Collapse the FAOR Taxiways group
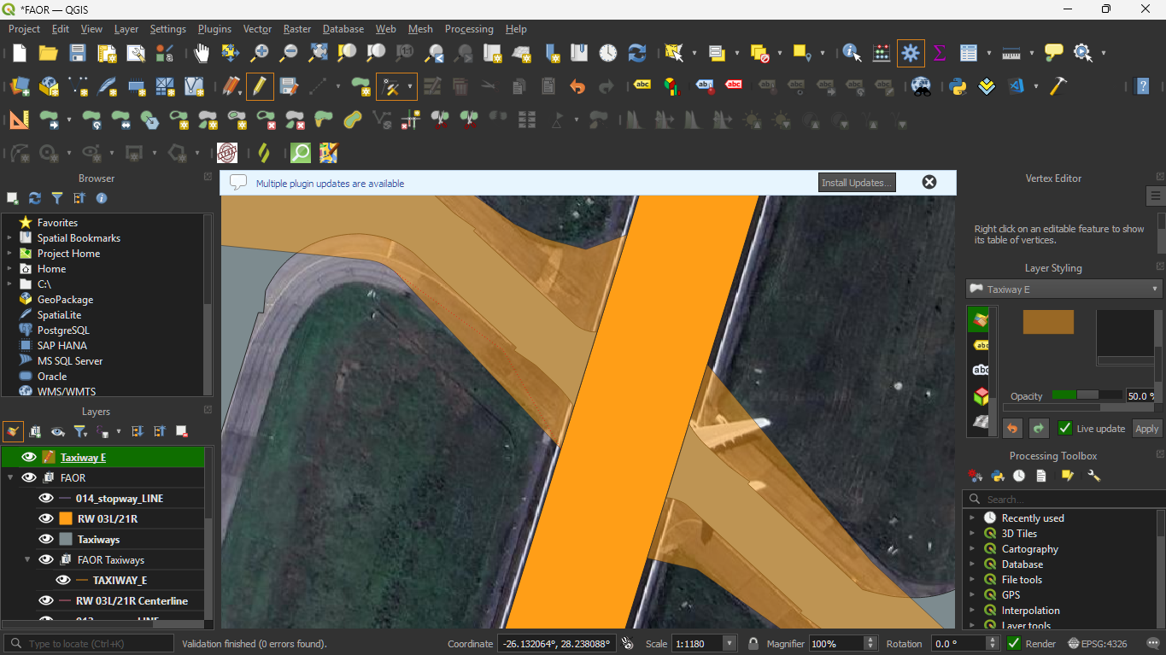1166x655 pixels. tap(28, 560)
